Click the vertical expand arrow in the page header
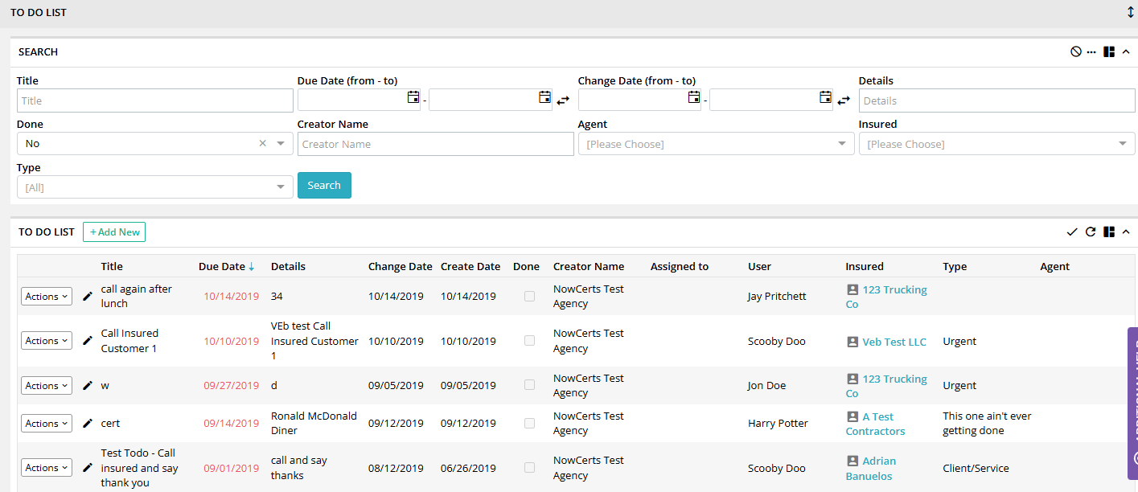 point(1130,13)
